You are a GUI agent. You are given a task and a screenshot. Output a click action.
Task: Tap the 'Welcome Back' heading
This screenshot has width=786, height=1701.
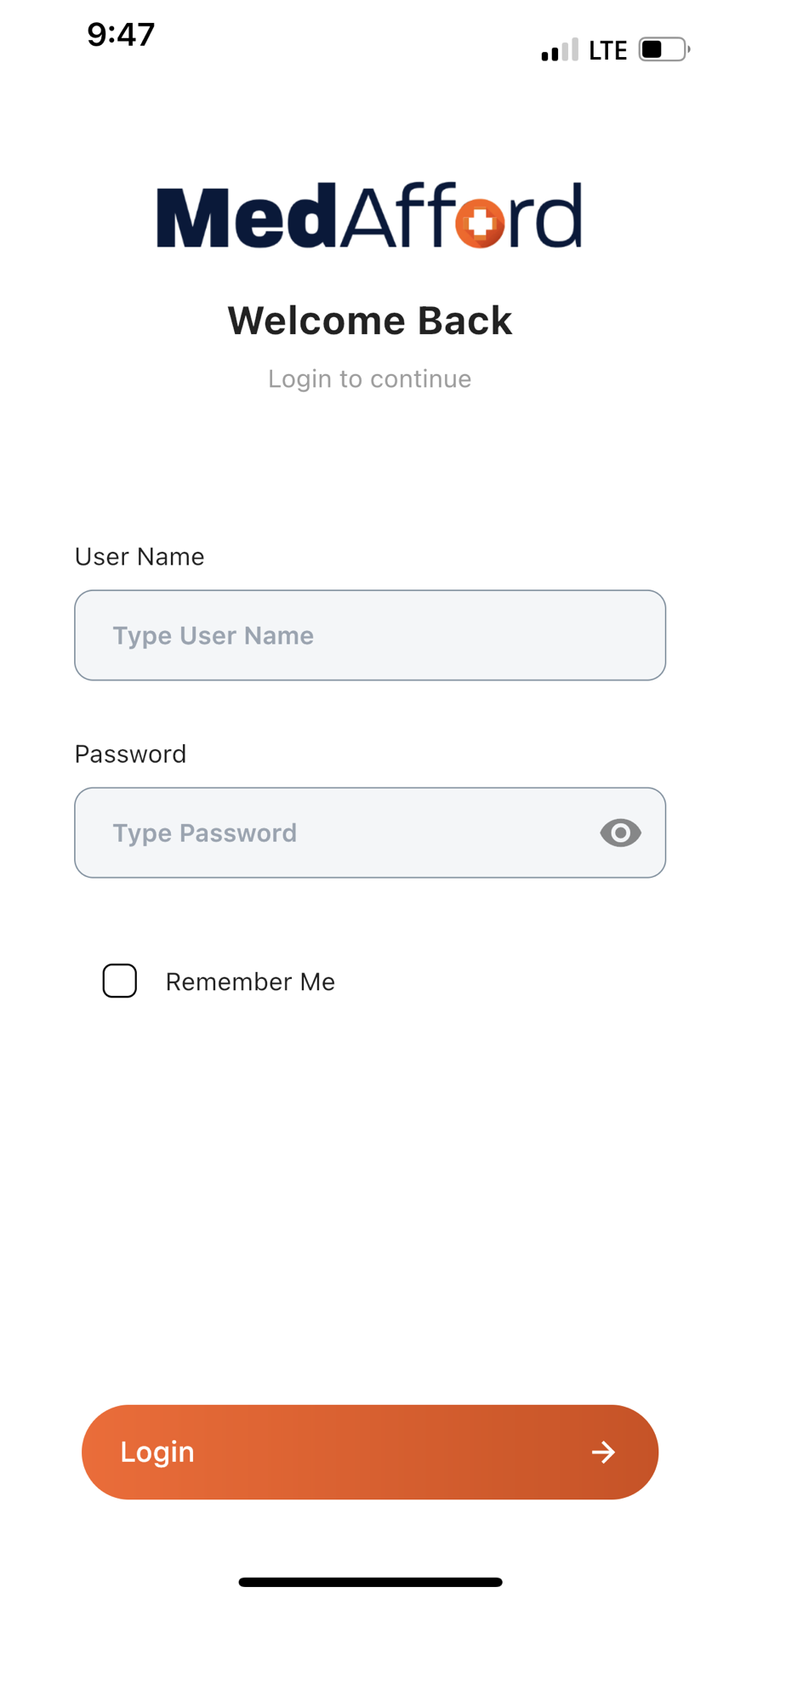pyautogui.click(x=370, y=321)
